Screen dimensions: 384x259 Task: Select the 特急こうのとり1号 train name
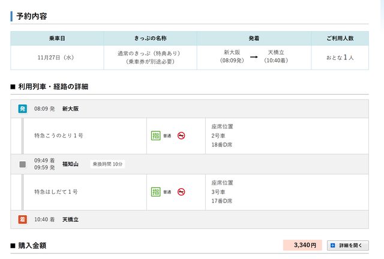[x=59, y=135]
